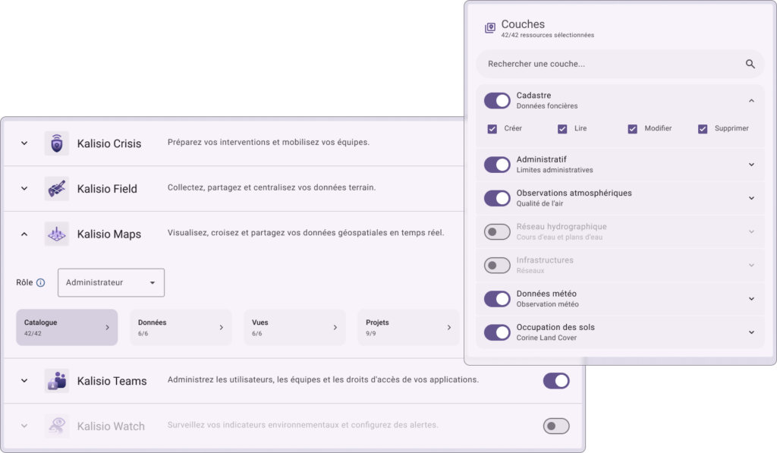Expand the Réseau hydrographique chevron
This screenshot has height=453, width=777.
tap(751, 231)
